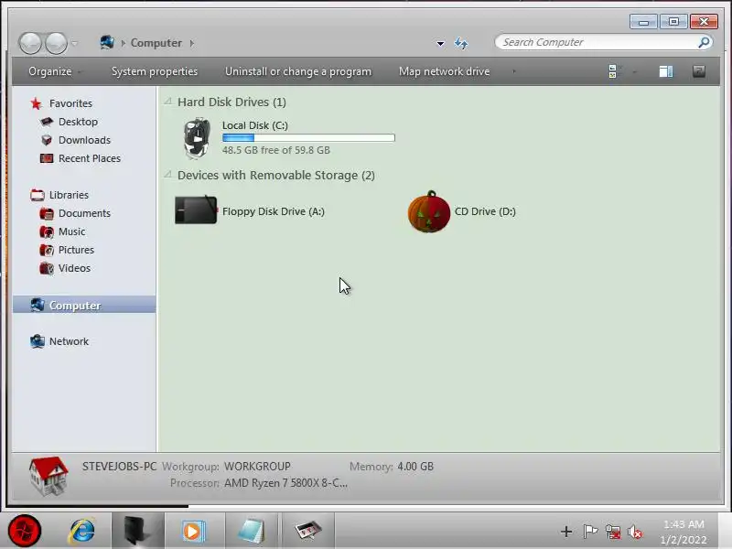
Task: Click the 4.00 GB memory value
Action: click(x=415, y=467)
